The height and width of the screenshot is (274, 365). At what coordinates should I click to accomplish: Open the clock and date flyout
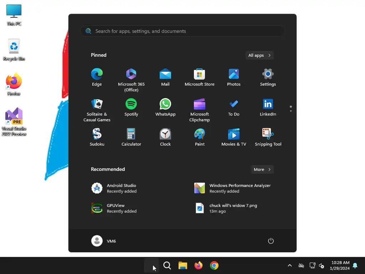[339, 265]
